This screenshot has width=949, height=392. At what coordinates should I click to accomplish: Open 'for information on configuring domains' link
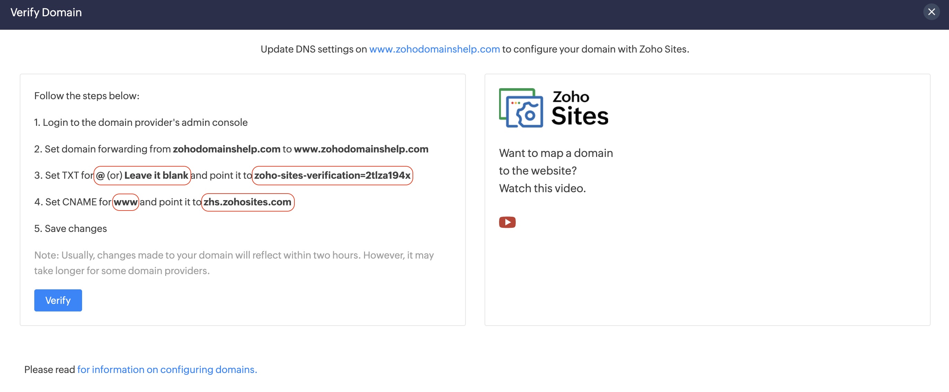[167, 369]
